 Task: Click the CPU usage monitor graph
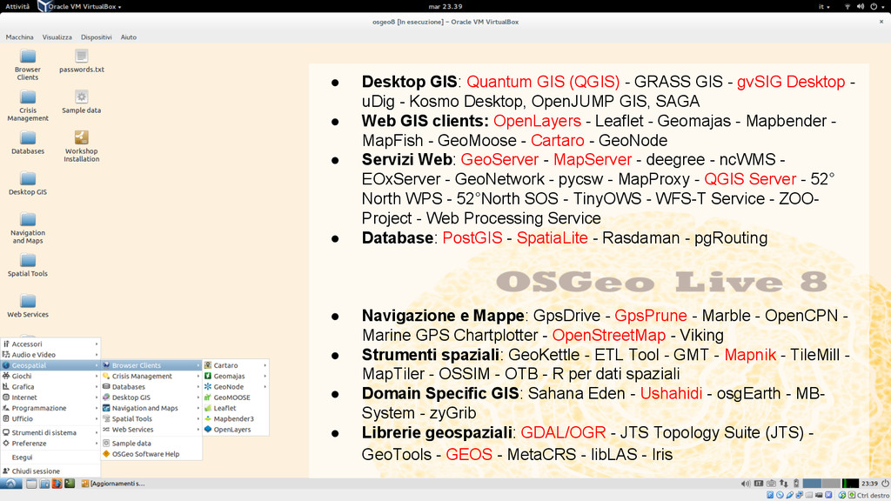(850, 484)
